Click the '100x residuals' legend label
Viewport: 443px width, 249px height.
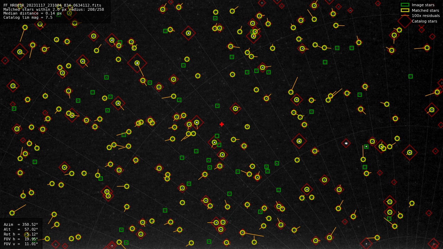pyautogui.click(x=426, y=16)
